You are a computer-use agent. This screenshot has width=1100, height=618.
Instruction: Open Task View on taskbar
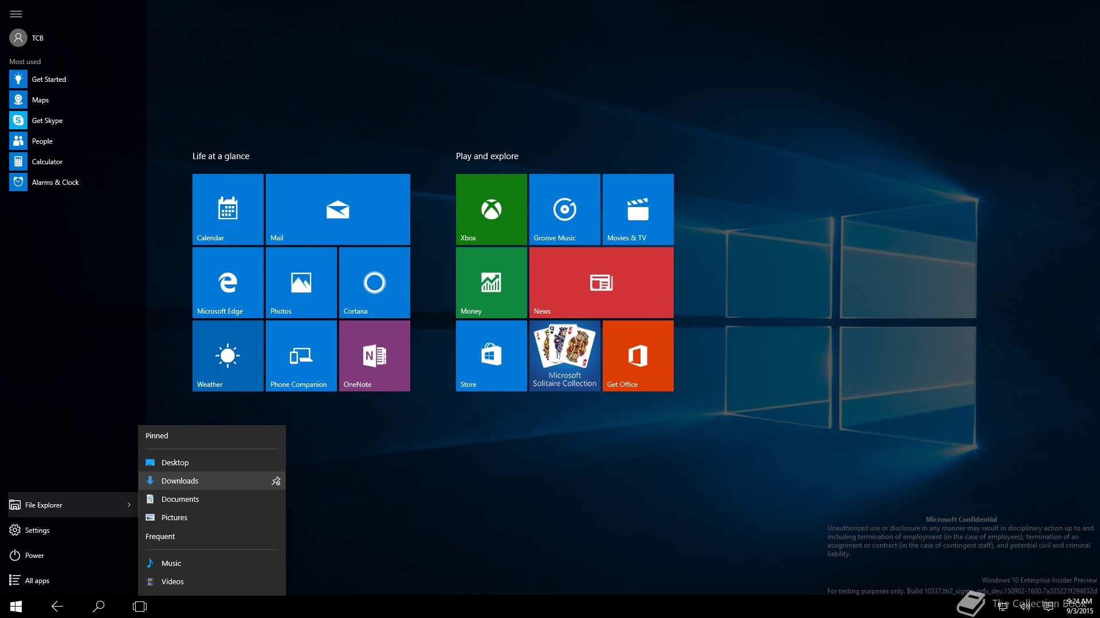pyautogui.click(x=140, y=607)
